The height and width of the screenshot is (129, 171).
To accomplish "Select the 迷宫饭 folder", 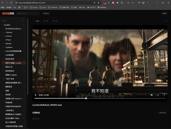I will click(14, 94).
